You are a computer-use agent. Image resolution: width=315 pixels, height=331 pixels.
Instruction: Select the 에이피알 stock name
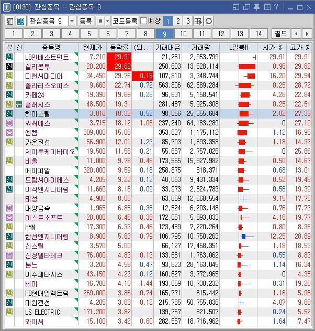[38, 170]
